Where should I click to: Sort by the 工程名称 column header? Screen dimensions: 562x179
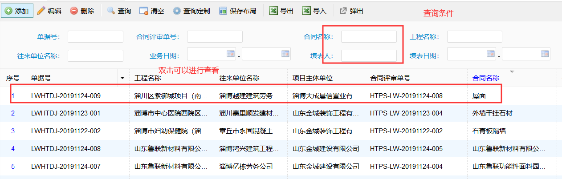147,78
